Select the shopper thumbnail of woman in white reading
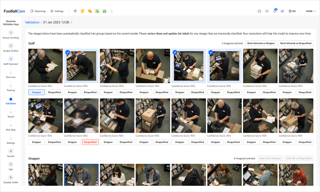 tap(117, 175)
